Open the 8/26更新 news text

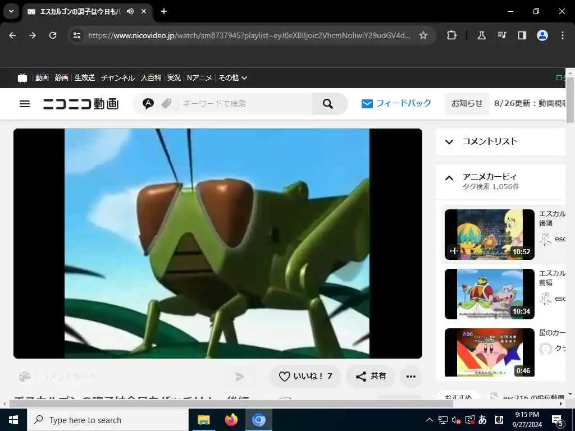click(530, 103)
